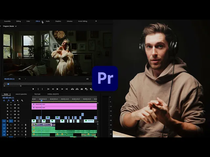Open the Fit zoom level dropdown
This screenshot has width=210, height=157.
[x=22, y=79]
